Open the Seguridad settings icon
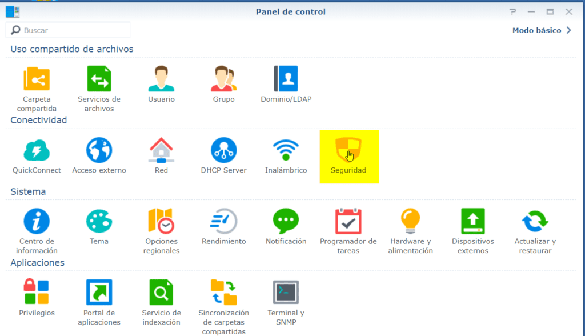This screenshot has width=585, height=336. (349, 150)
